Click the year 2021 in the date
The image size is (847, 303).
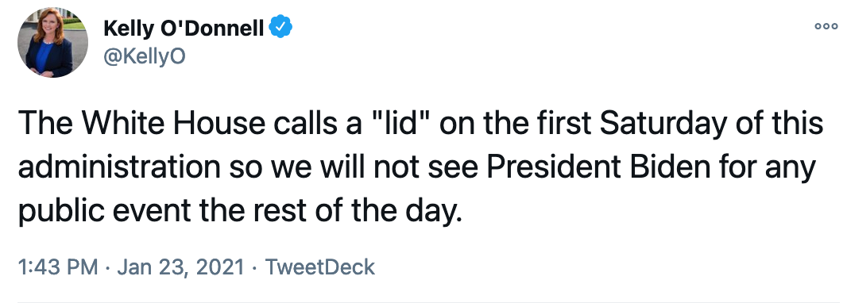point(220,267)
